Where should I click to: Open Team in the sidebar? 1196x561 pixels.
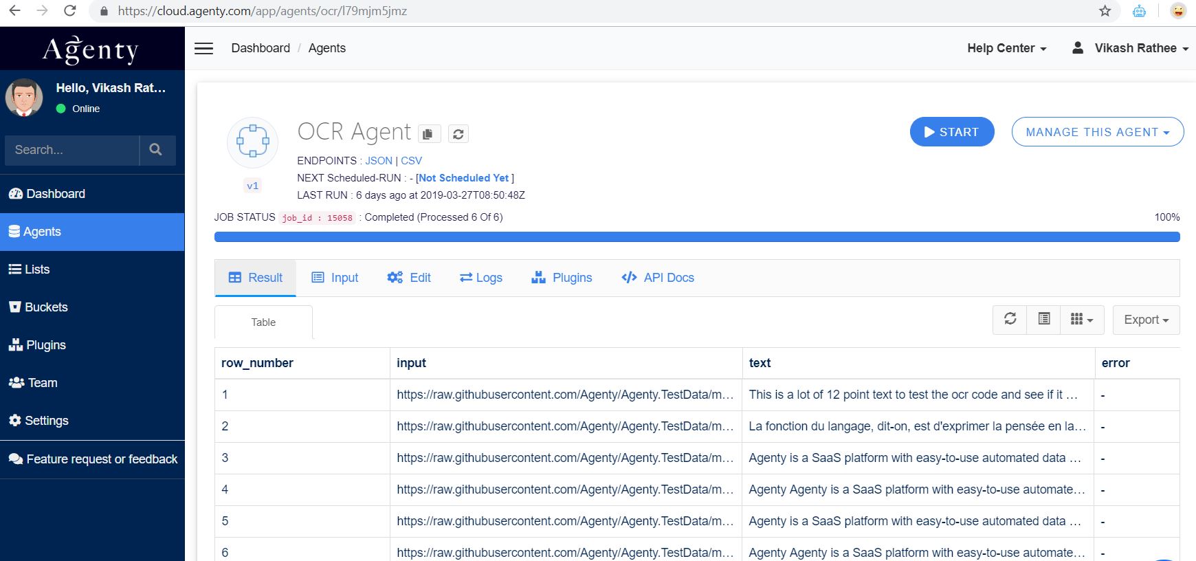point(92,383)
